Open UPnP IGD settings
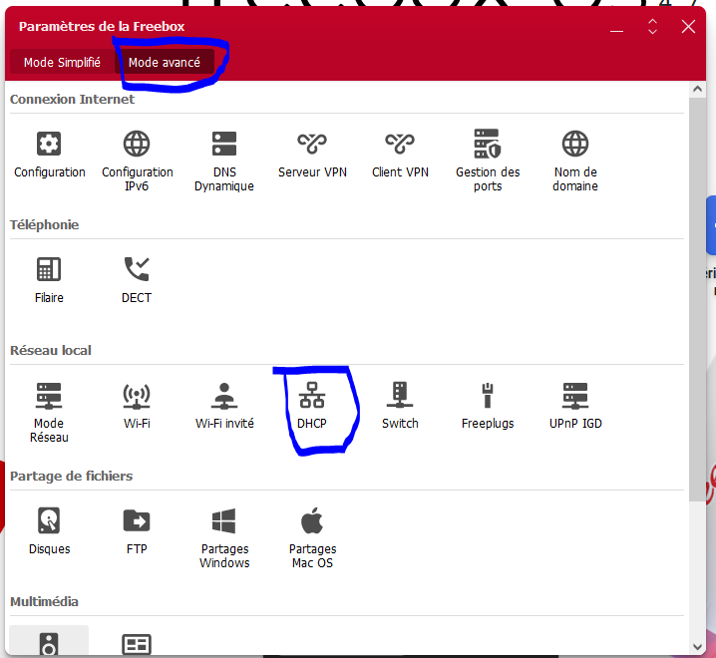Image resolution: width=716 pixels, height=658 pixels. pos(575,406)
